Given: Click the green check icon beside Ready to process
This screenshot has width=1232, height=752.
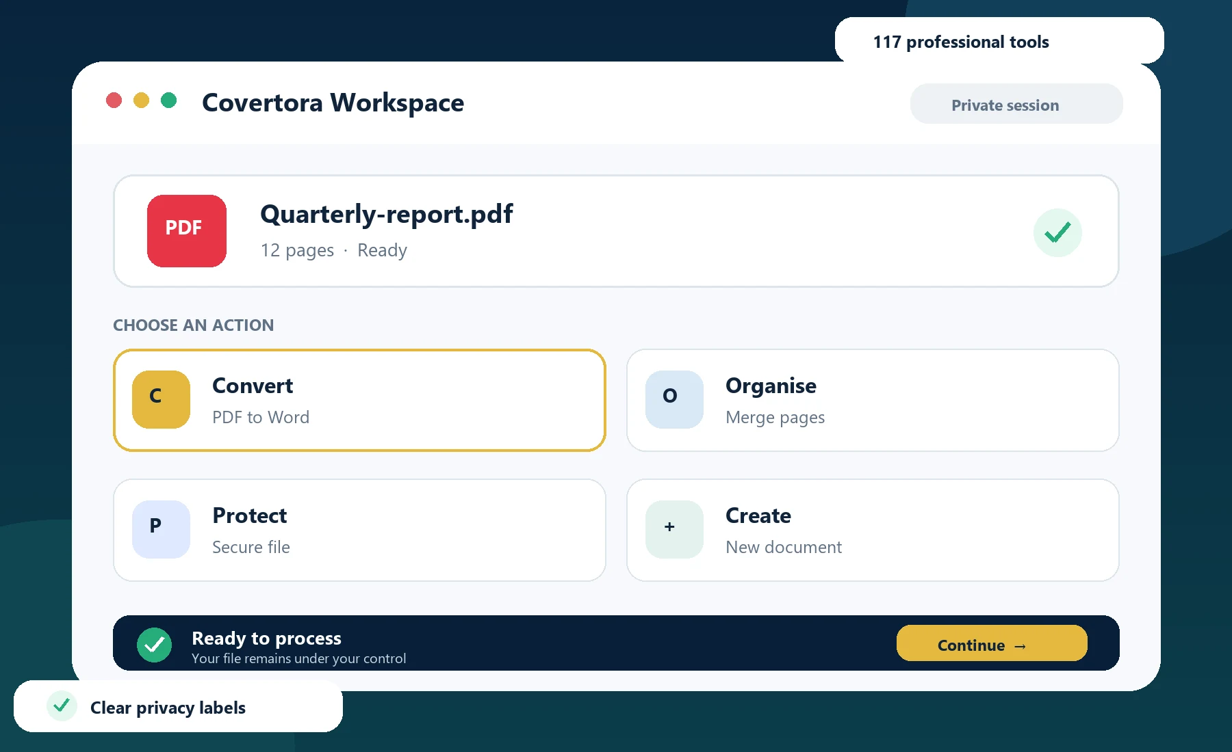Looking at the screenshot, I should click(154, 645).
